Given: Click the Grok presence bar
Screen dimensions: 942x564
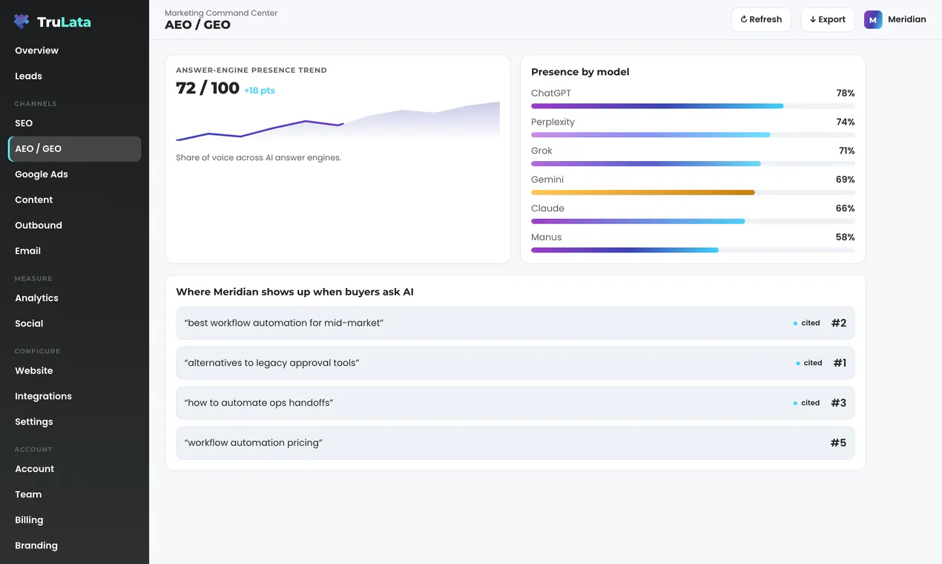Looking at the screenshot, I should (x=645, y=163).
